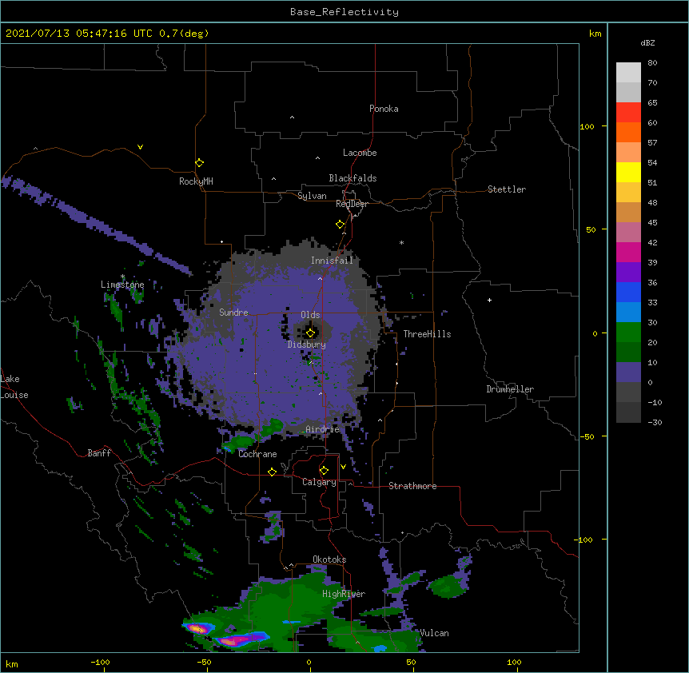Click the Base_Reflectivity title text
The image size is (689, 673).
[344, 12]
